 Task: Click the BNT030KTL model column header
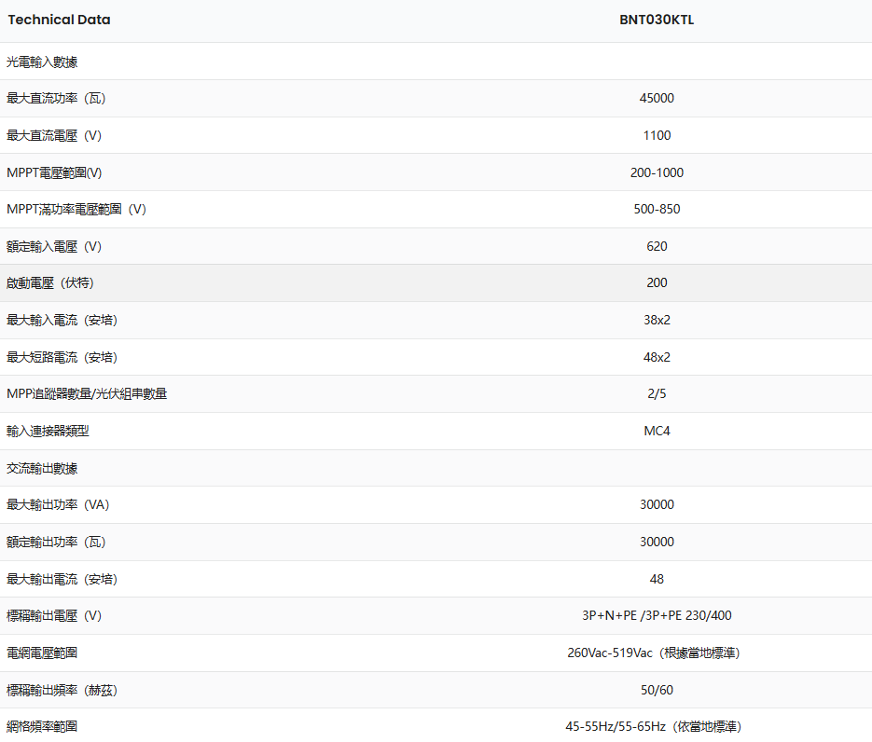(x=657, y=20)
